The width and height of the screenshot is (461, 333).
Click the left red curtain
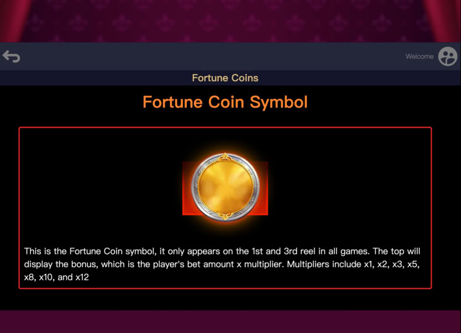(13, 20)
